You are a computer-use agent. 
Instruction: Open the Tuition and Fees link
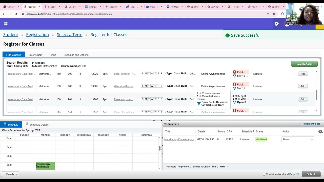coord(311,124)
